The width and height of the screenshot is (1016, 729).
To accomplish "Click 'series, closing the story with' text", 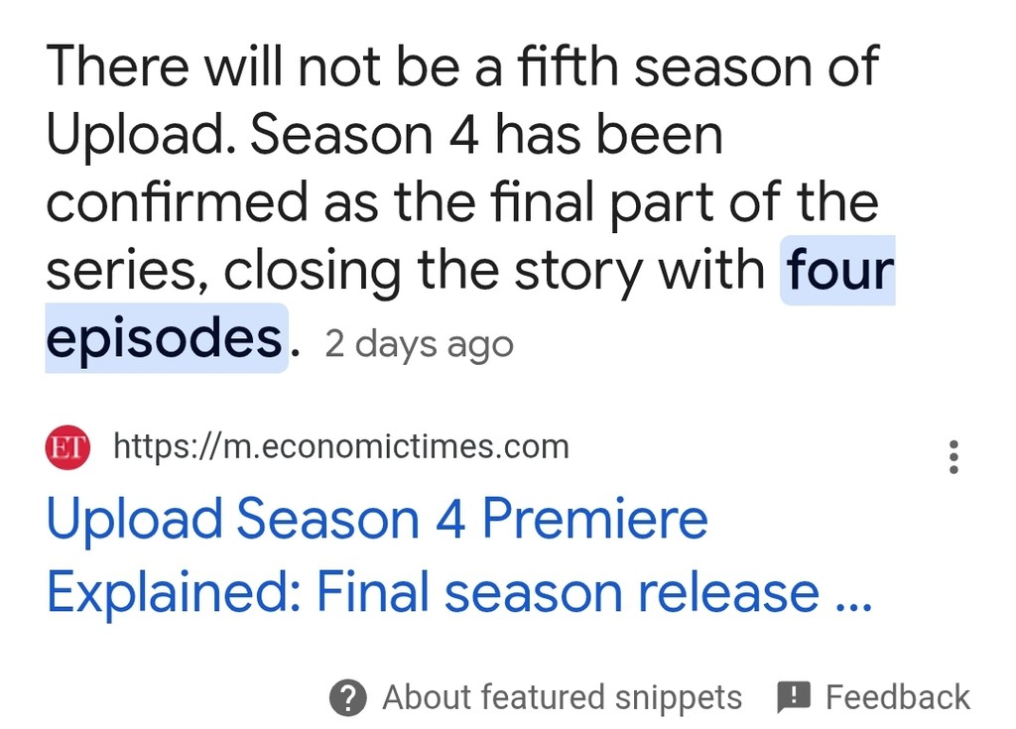I will (405, 271).
